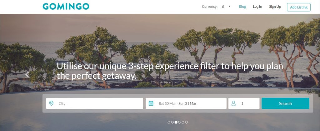Viewport: 320px width, 131px height.
Task: Open the Sign Up link
Action: (275, 7)
